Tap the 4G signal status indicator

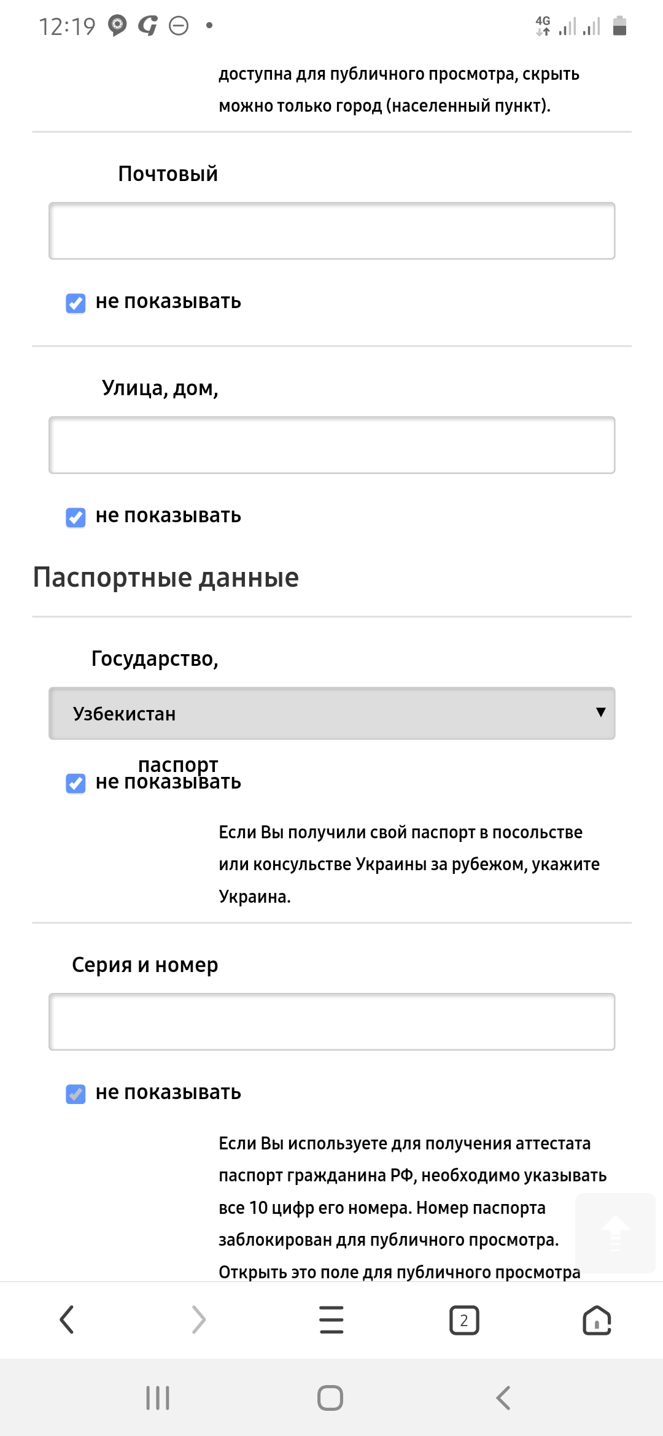(543, 26)
